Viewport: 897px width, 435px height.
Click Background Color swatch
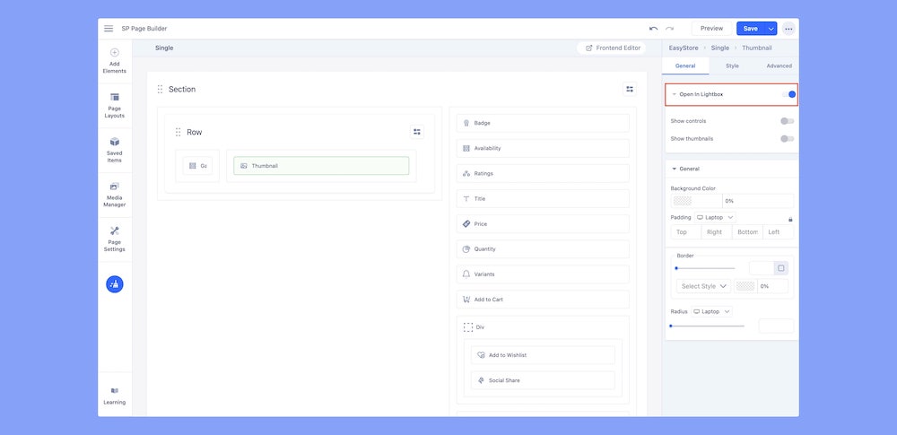pyautogui.click(x=683, y=201)
